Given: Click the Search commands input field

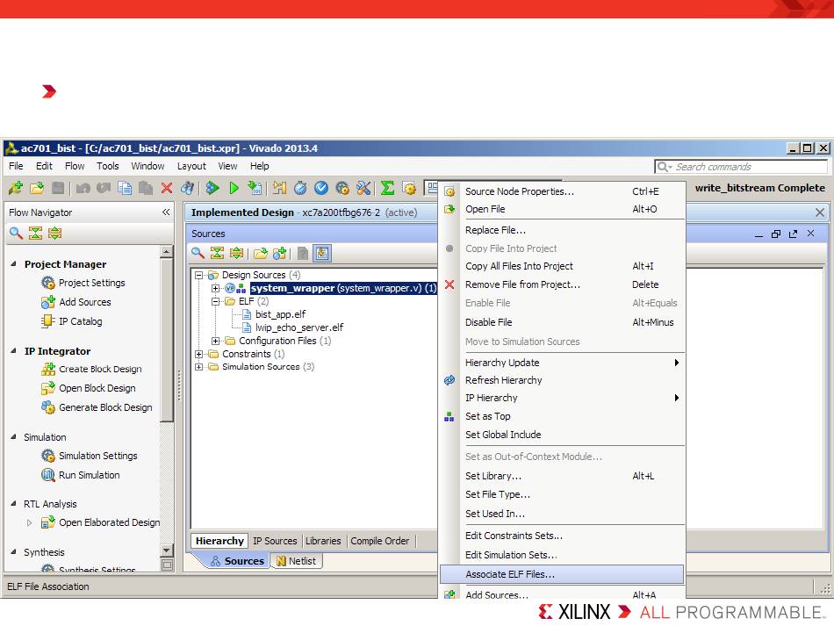Looking at the screenshot, I should pyautogui.click(x=741, y=167).
